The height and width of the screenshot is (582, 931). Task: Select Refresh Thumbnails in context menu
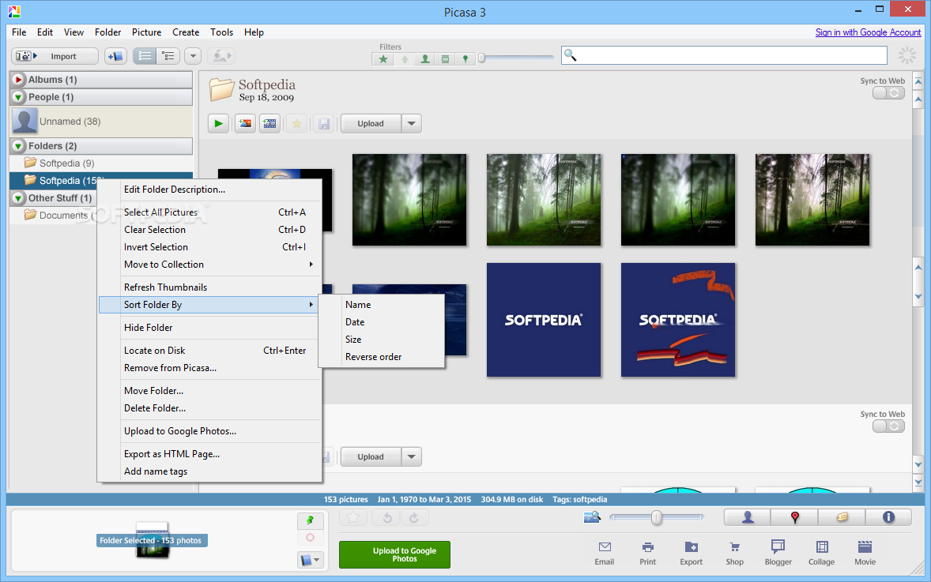[210, 287]
